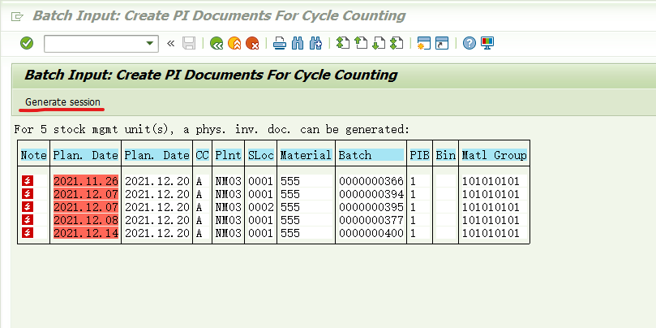Image resolution: width=656 pixels, height=328 pixels.
Task: Click the green Enter checkmark icon
Action: 27,43
